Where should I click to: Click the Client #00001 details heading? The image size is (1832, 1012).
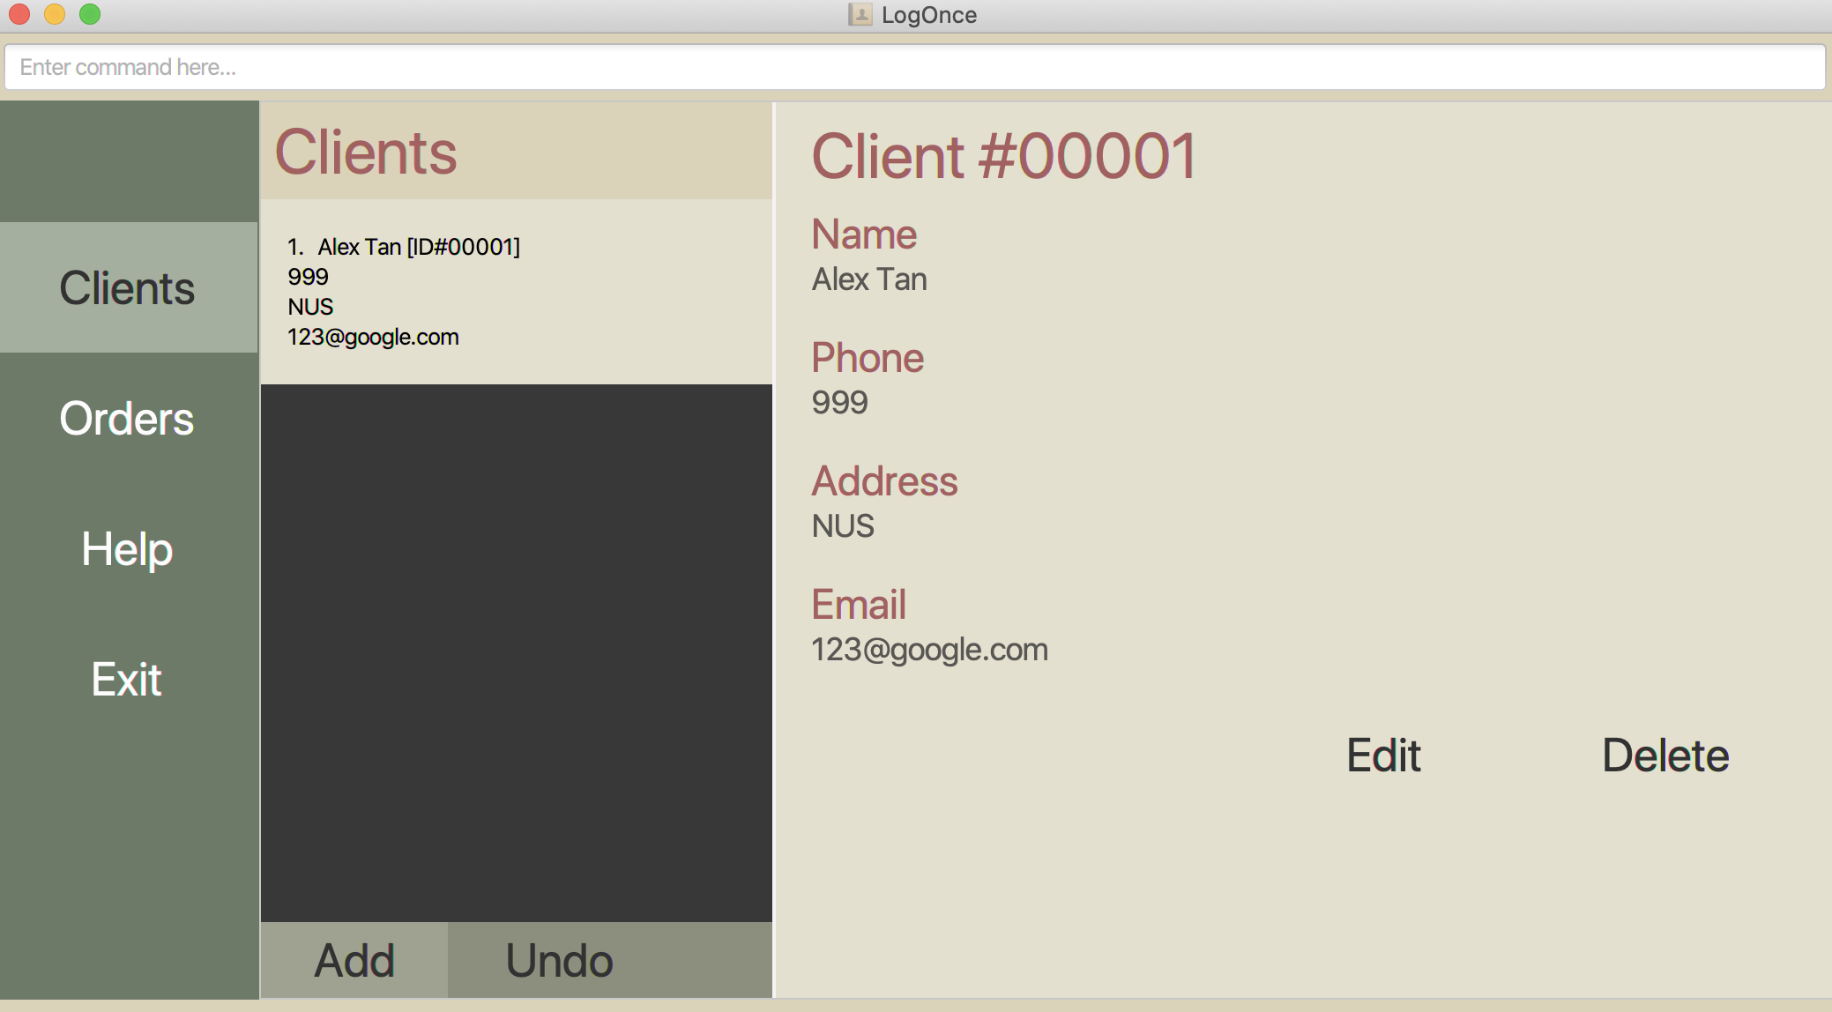1003,157
